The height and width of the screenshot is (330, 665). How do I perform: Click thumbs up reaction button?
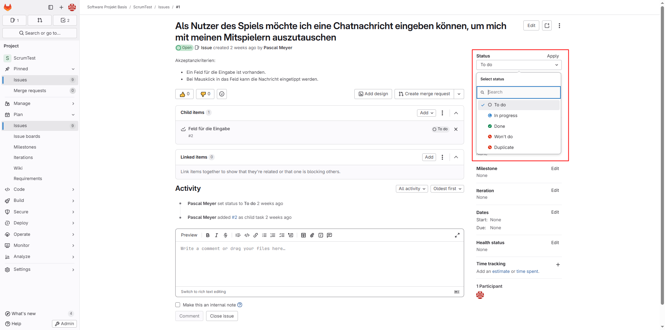(x=184, y=94)
